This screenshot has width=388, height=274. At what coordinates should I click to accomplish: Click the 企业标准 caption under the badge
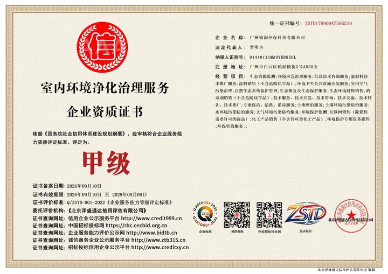click(205, 231)
